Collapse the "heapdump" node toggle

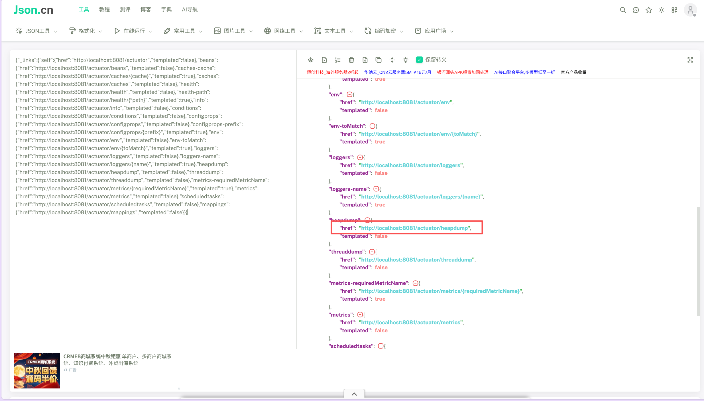coord(367,220)
